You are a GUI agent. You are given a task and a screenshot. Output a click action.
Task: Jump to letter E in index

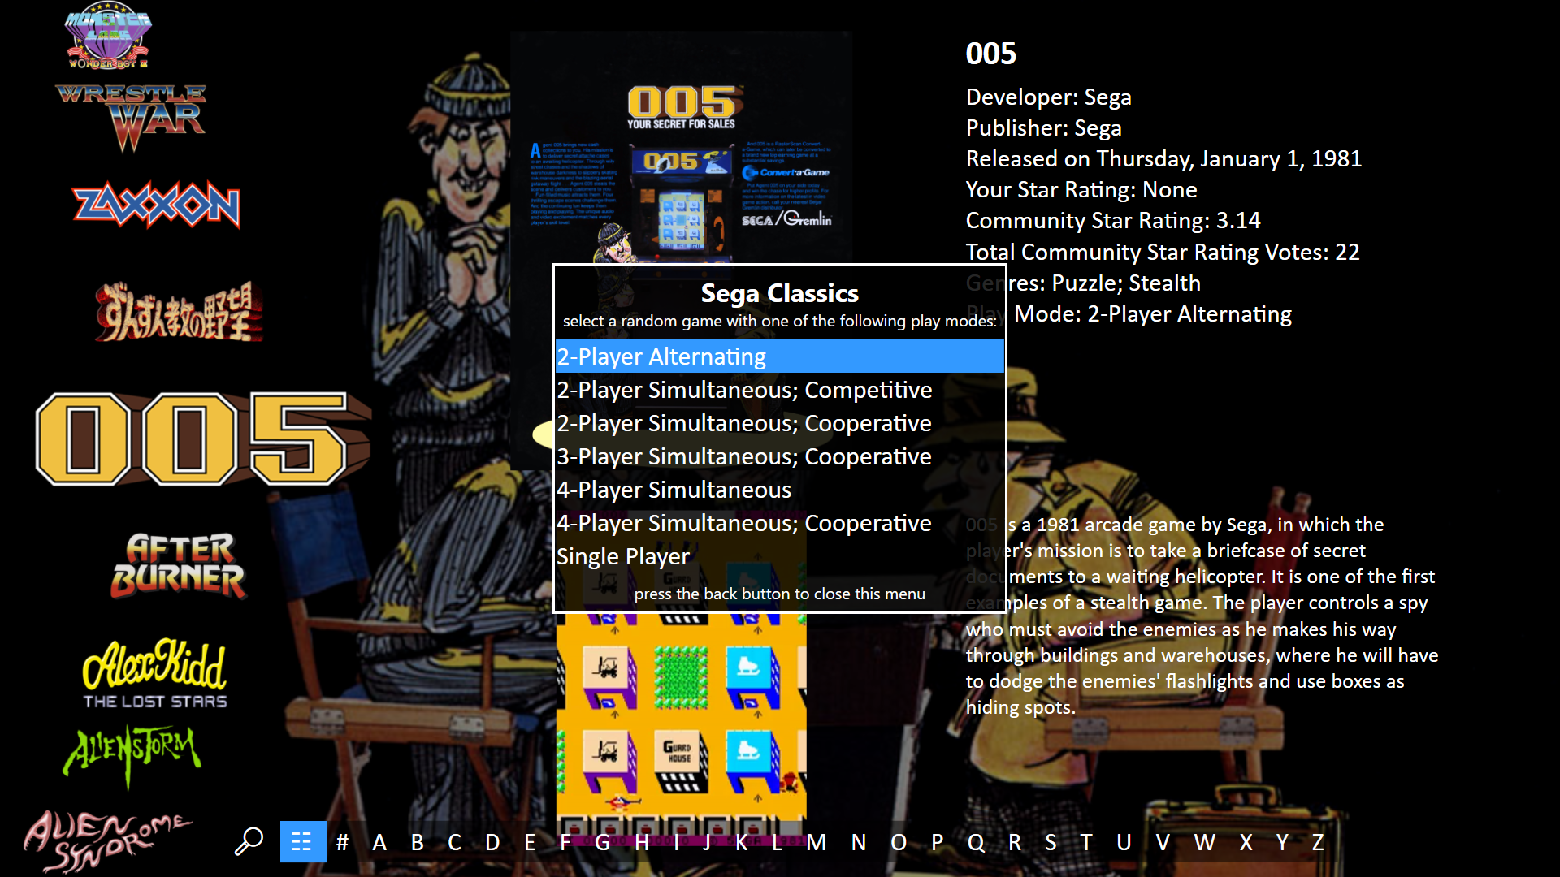(530, 842)
